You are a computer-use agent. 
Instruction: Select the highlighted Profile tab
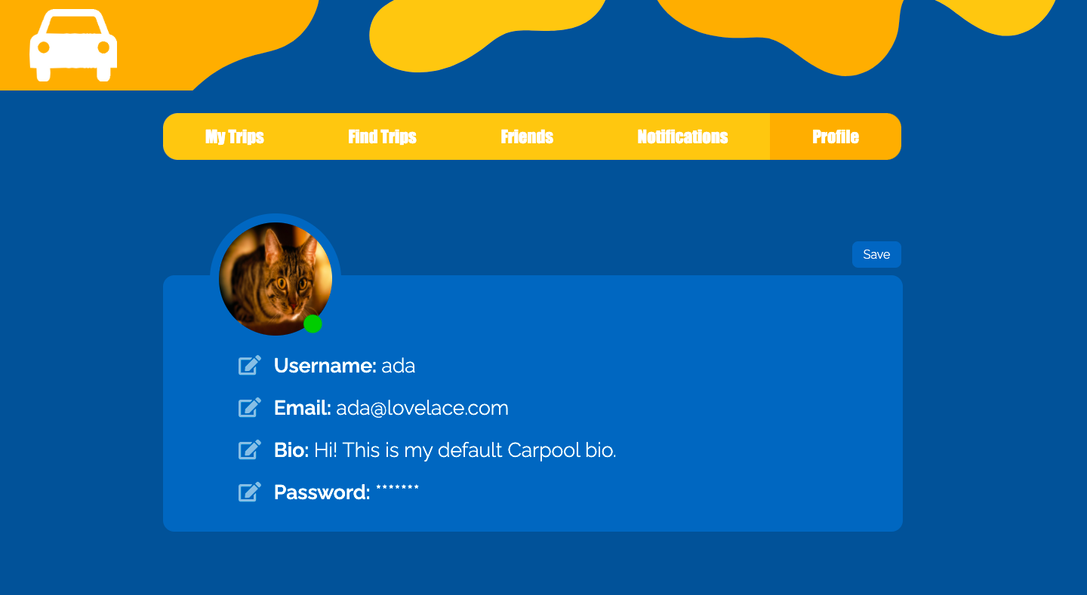836,136
